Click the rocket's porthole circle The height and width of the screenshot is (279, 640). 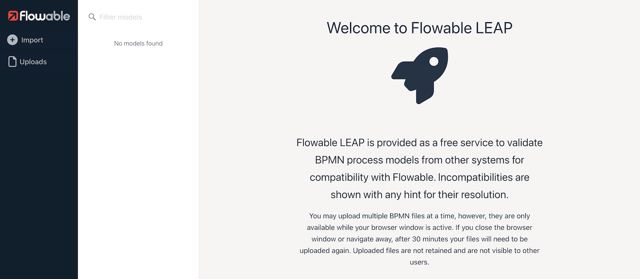[x=433, y=61]
